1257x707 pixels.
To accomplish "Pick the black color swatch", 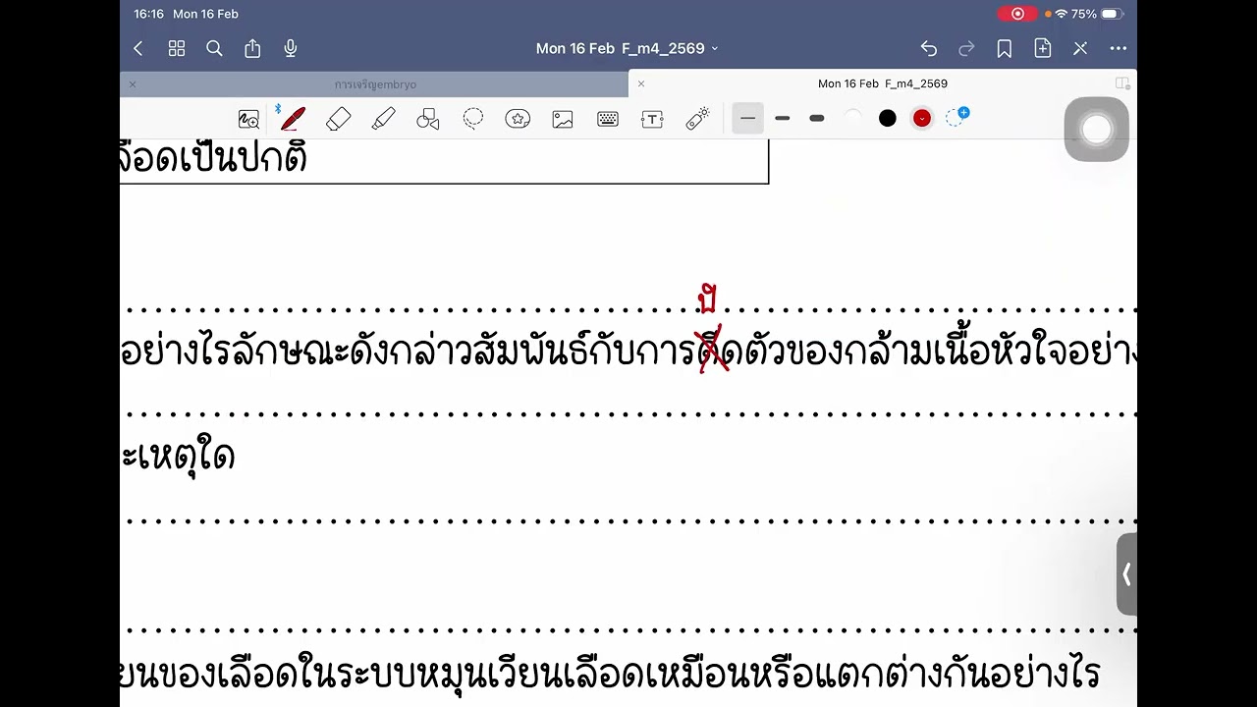I will [888, 118].
